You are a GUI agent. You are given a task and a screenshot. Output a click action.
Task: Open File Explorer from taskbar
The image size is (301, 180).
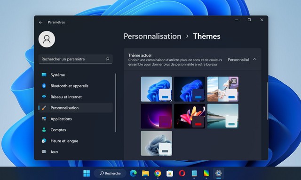coord(145,173)
